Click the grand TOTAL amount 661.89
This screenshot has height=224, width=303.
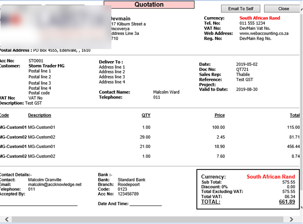(287, 202)
